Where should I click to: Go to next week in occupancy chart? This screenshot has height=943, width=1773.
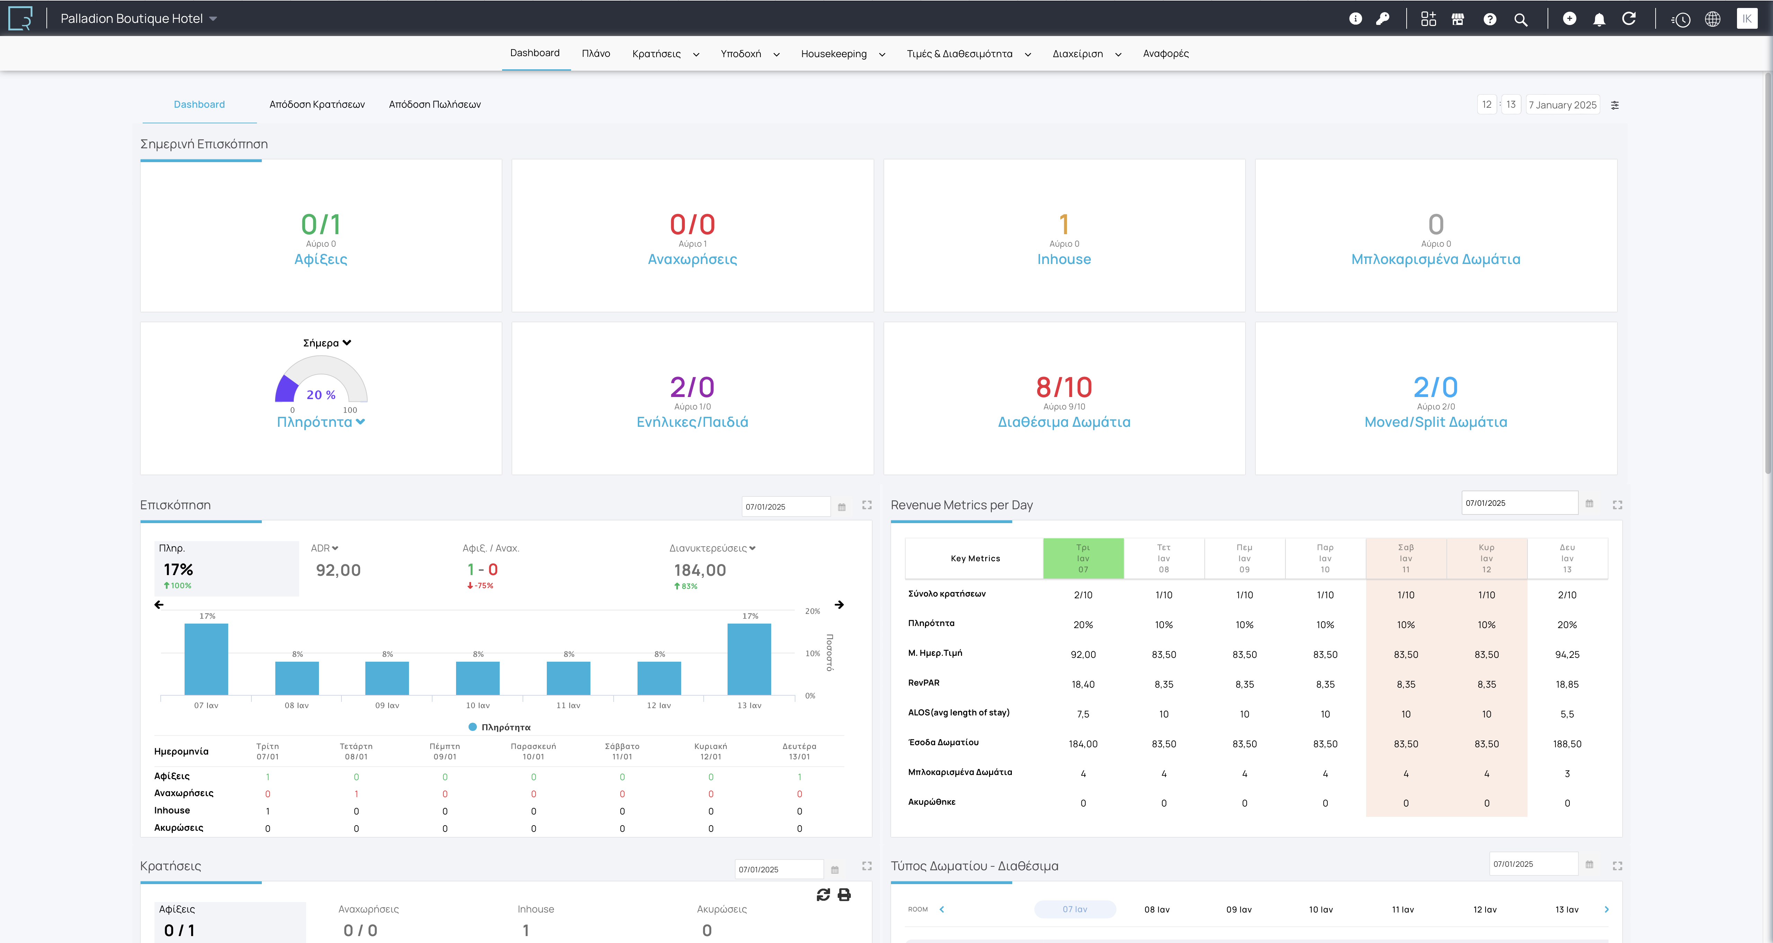(839, 605)
